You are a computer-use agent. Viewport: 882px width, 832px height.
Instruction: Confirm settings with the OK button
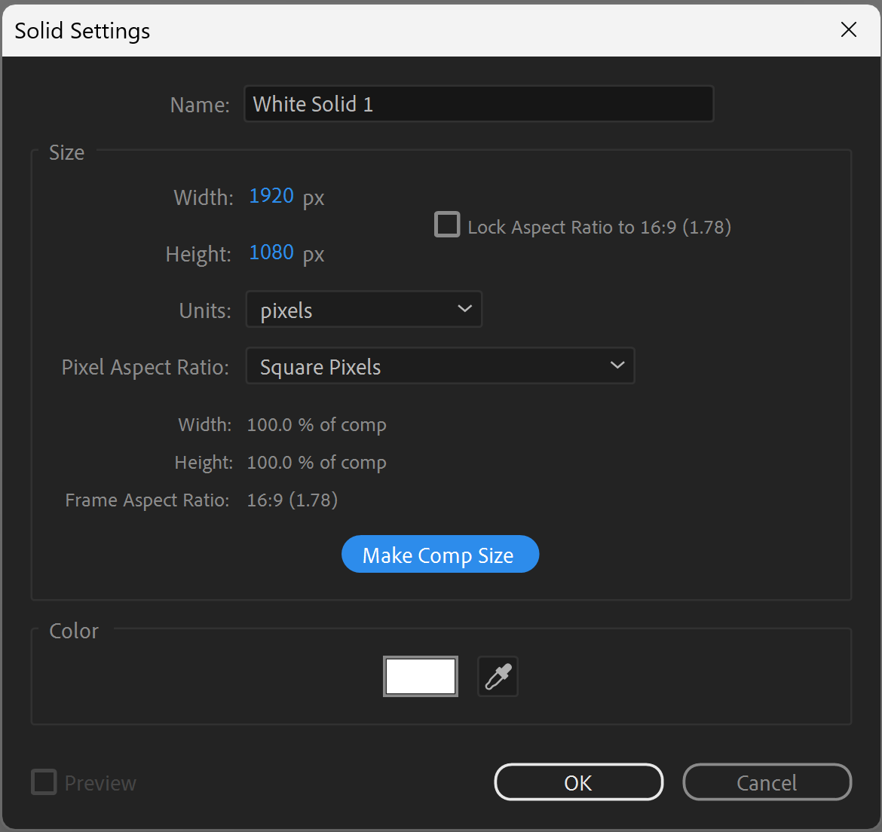coord(577,782)
